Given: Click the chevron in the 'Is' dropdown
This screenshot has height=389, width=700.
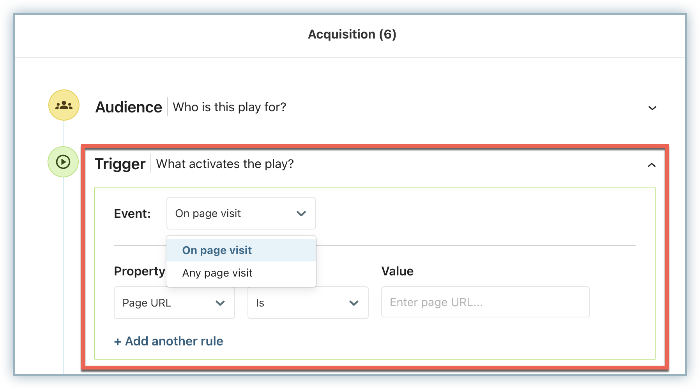Looking at the screenshot, I should 354,303.
